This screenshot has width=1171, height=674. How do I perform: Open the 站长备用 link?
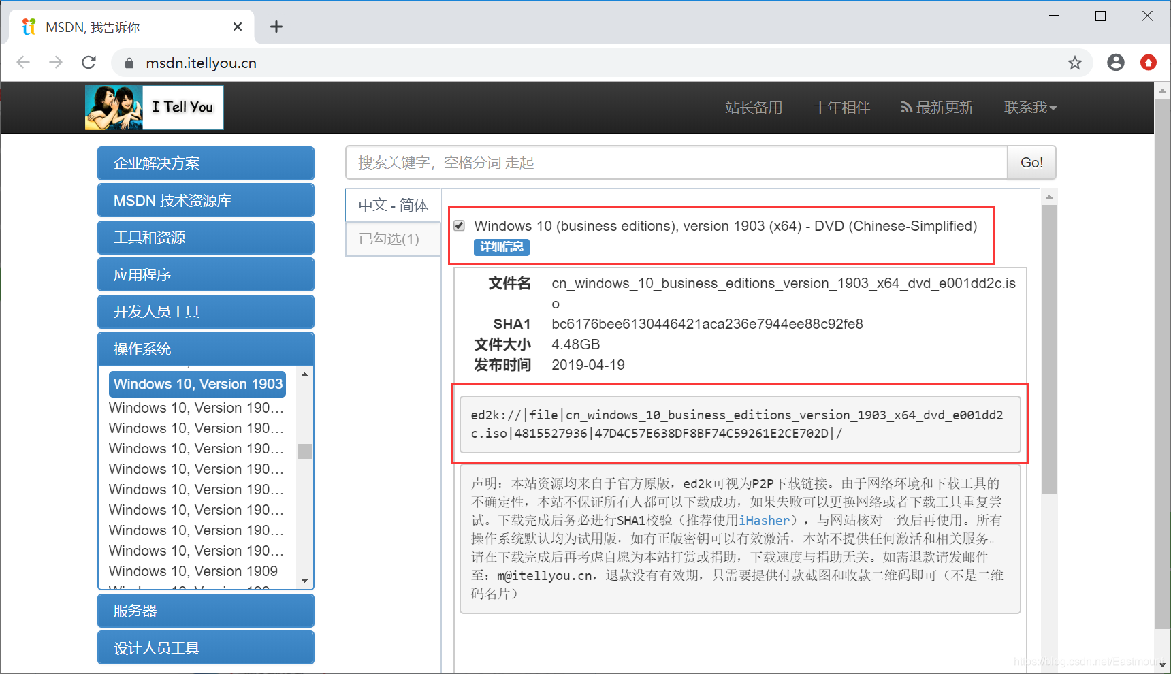click(x=754, y=108)
